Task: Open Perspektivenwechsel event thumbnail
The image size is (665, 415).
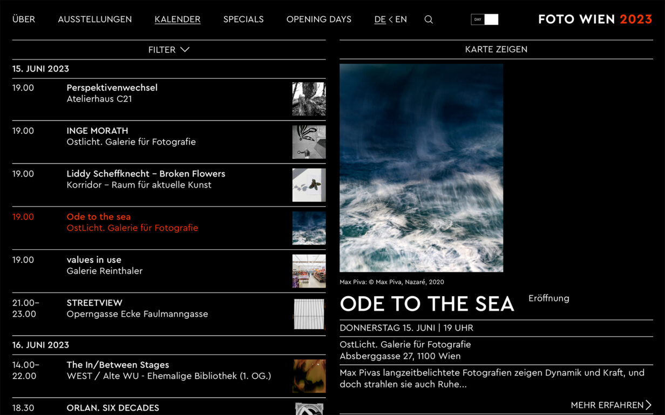Action: [x=309, y=99]
